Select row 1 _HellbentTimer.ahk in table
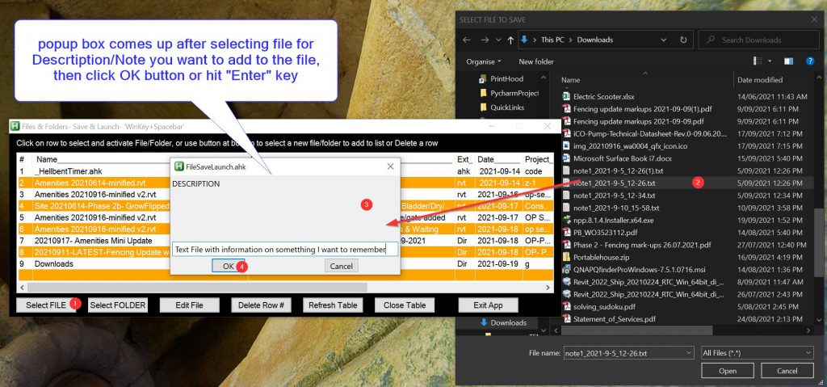 (285, 171)
